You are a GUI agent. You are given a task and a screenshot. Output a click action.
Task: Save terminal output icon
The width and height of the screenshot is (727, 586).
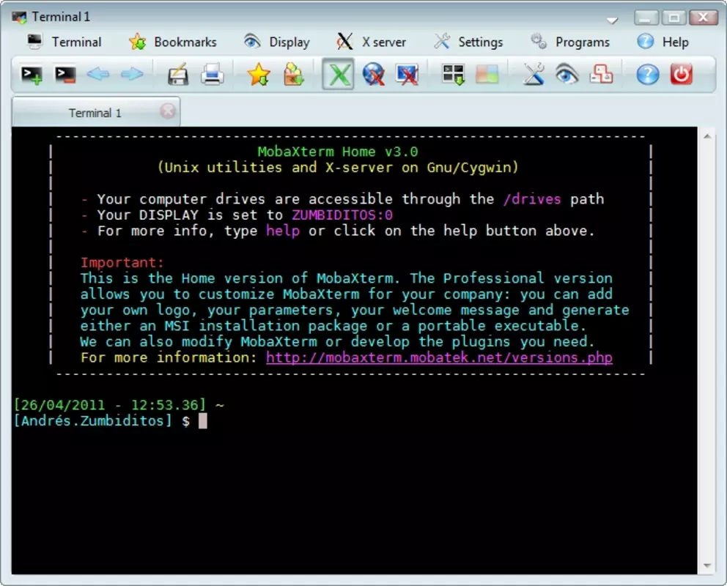(178, 74)
